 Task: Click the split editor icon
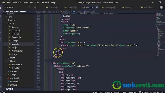161,7
